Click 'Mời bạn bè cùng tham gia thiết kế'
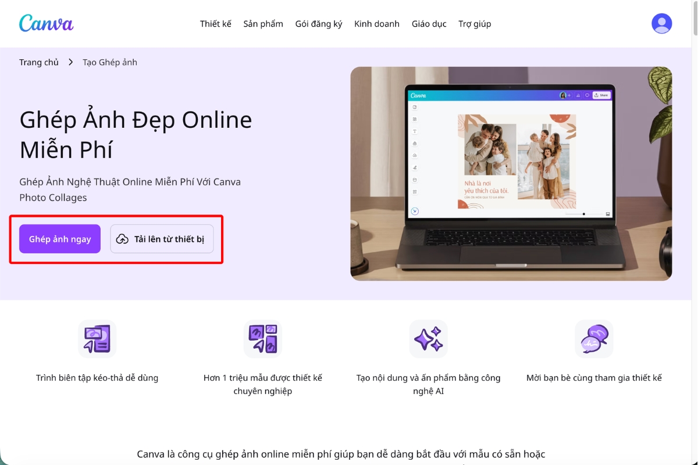Image resolution: width=698 pixels, height=465 pixels. (x=594, y=378)
